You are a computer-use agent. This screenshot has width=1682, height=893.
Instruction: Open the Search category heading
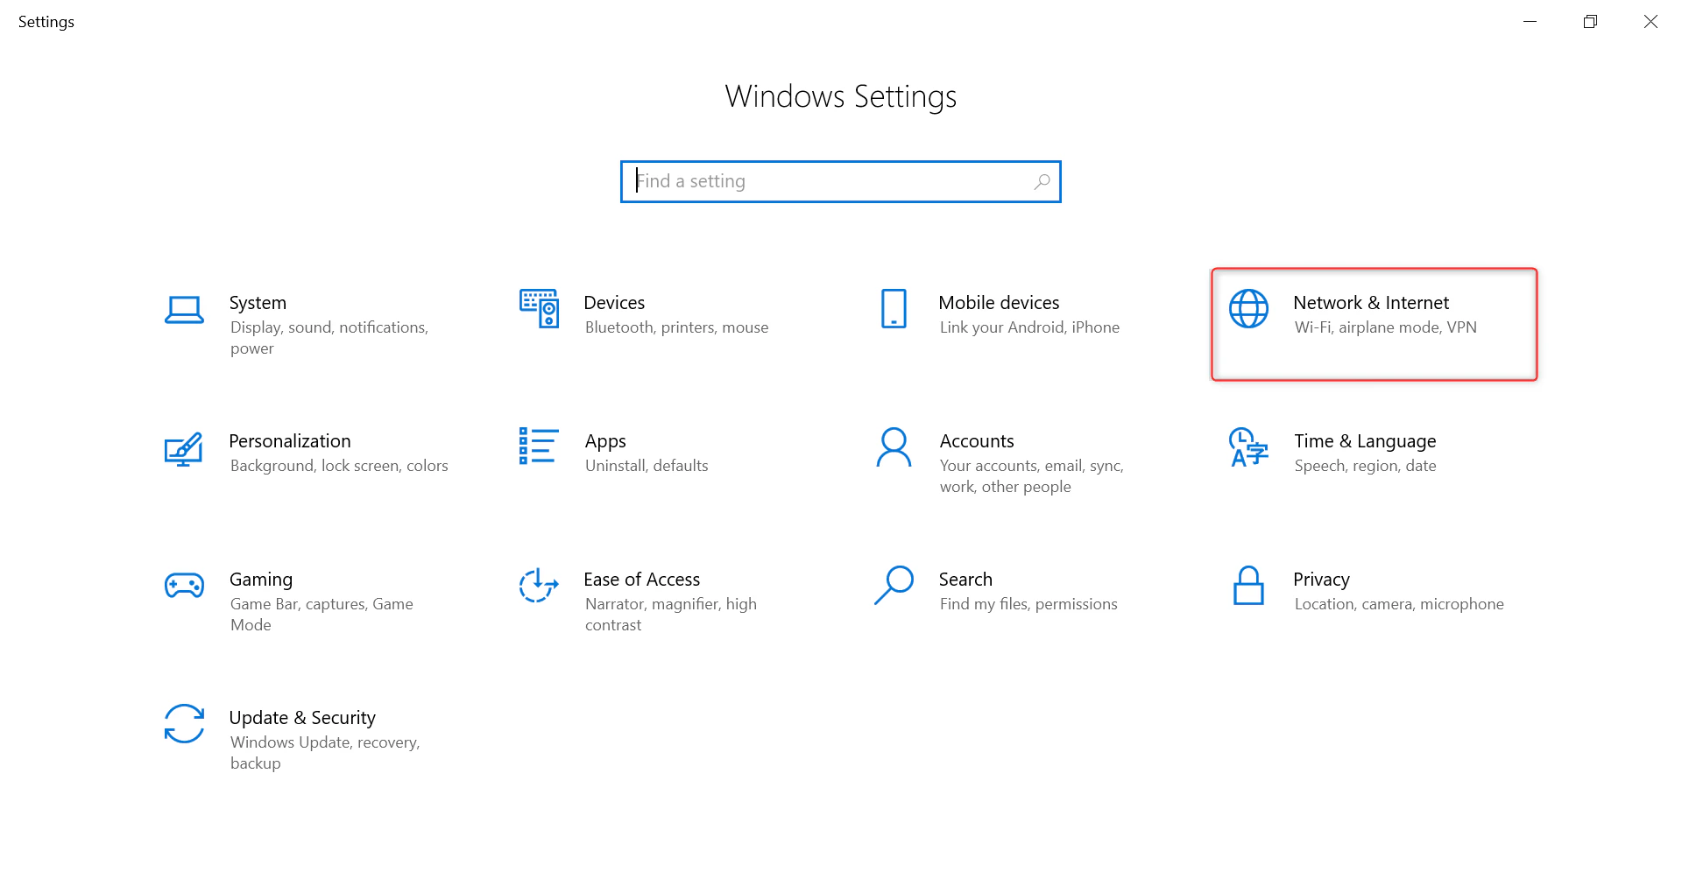tap(965, 580)
